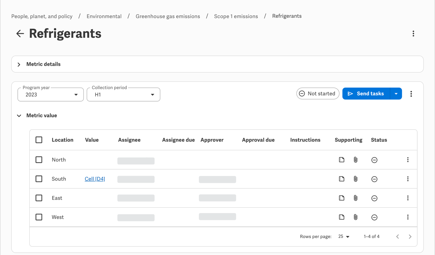Change rows per page from 25
This screenshot has width=435, height=255.
pyautogui.click(x=344, y=237)
